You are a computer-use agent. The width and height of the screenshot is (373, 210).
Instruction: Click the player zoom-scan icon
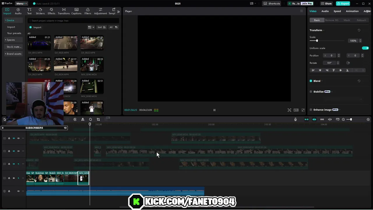289,110
